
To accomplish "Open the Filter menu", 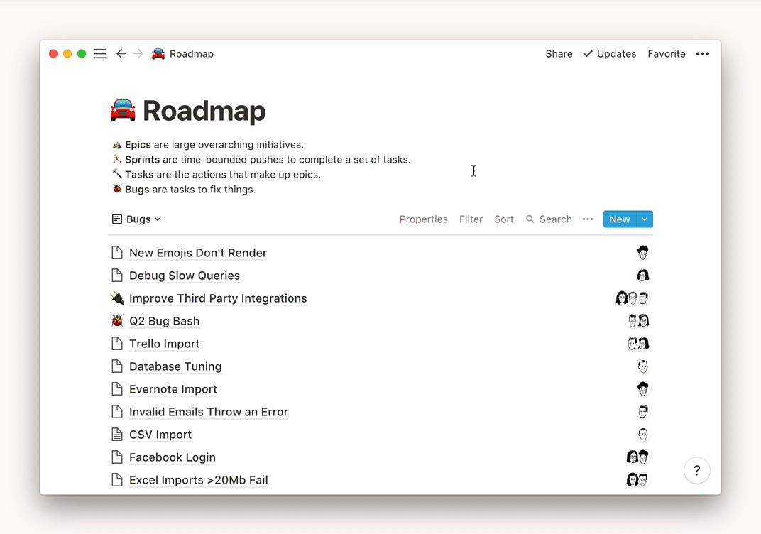I will [471, 219].
